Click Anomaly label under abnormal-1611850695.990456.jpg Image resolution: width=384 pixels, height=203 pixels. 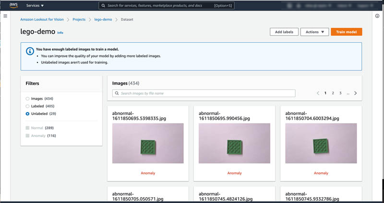[x=234, y=173]
